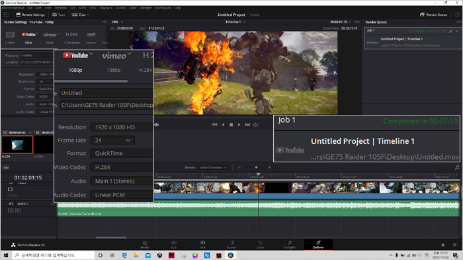Open Microsoft Edge from the taskbar
Viewport: 463px width, 260px height.
tap(124, 255)
